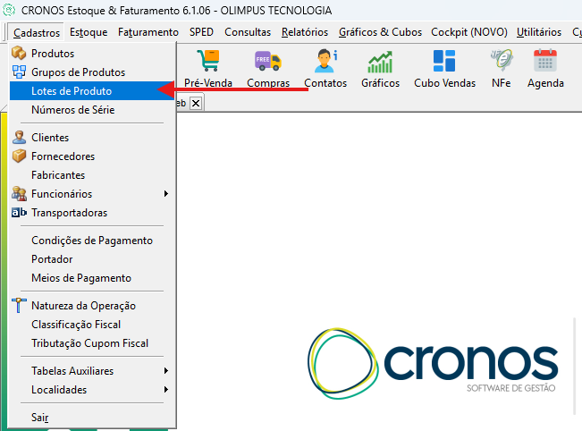The height and width of the screenshot is (431, 582).
Task: Select Fornecedores menu entry
Action: coord(92,156)
